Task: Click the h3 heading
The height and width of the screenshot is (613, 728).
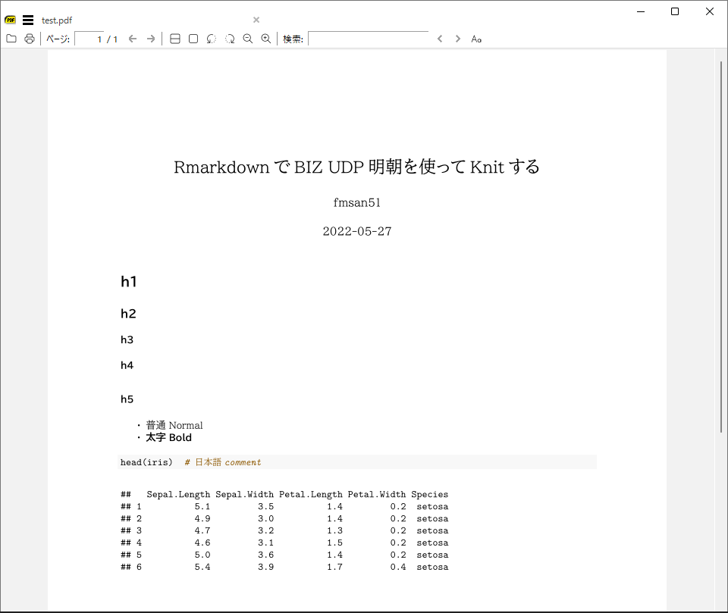Action: coord(127,339)
